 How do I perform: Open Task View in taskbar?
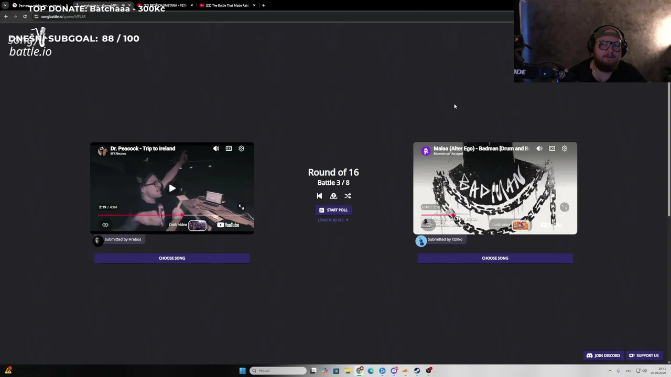click(313, 371)
